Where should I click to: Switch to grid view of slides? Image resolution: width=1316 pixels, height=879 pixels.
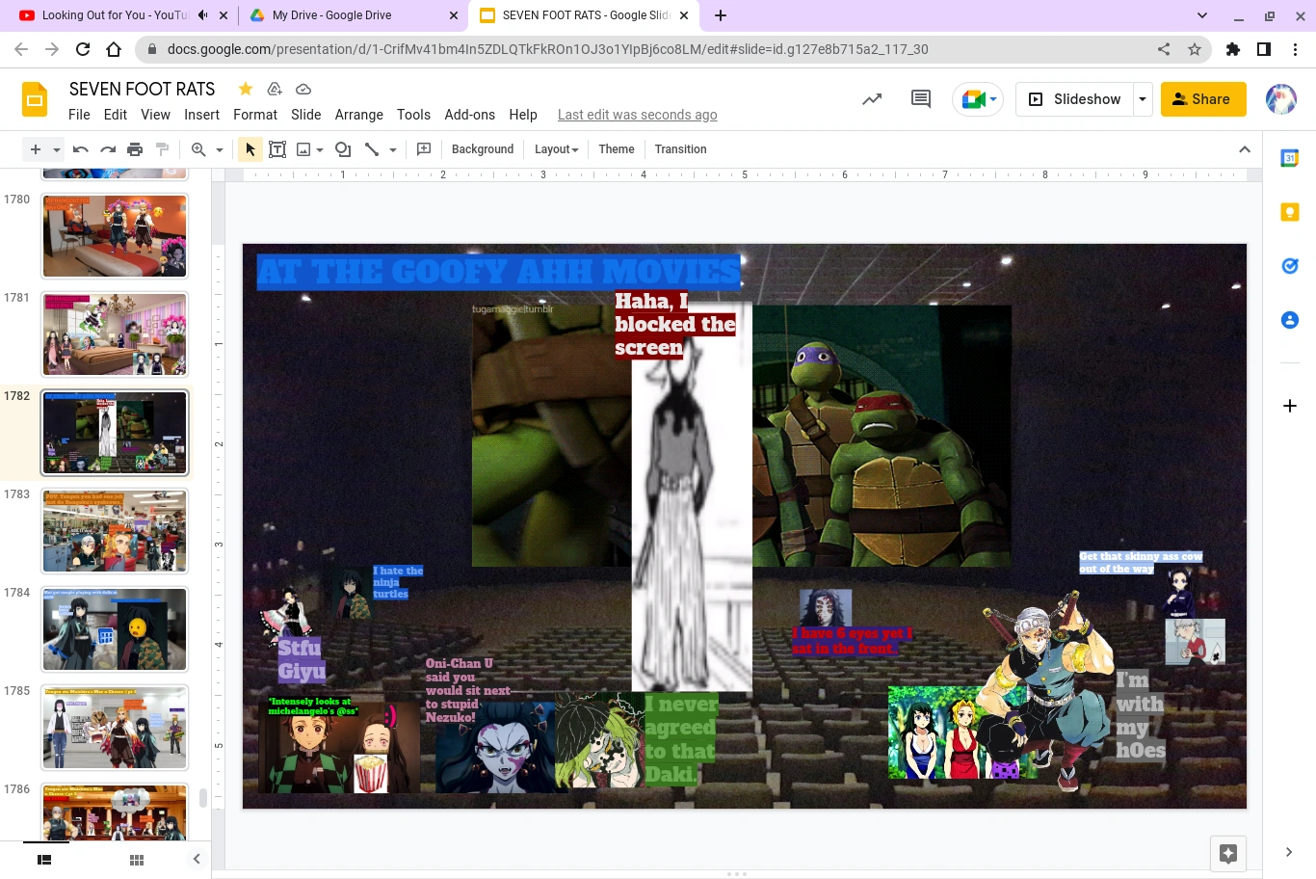coord(137,860)
